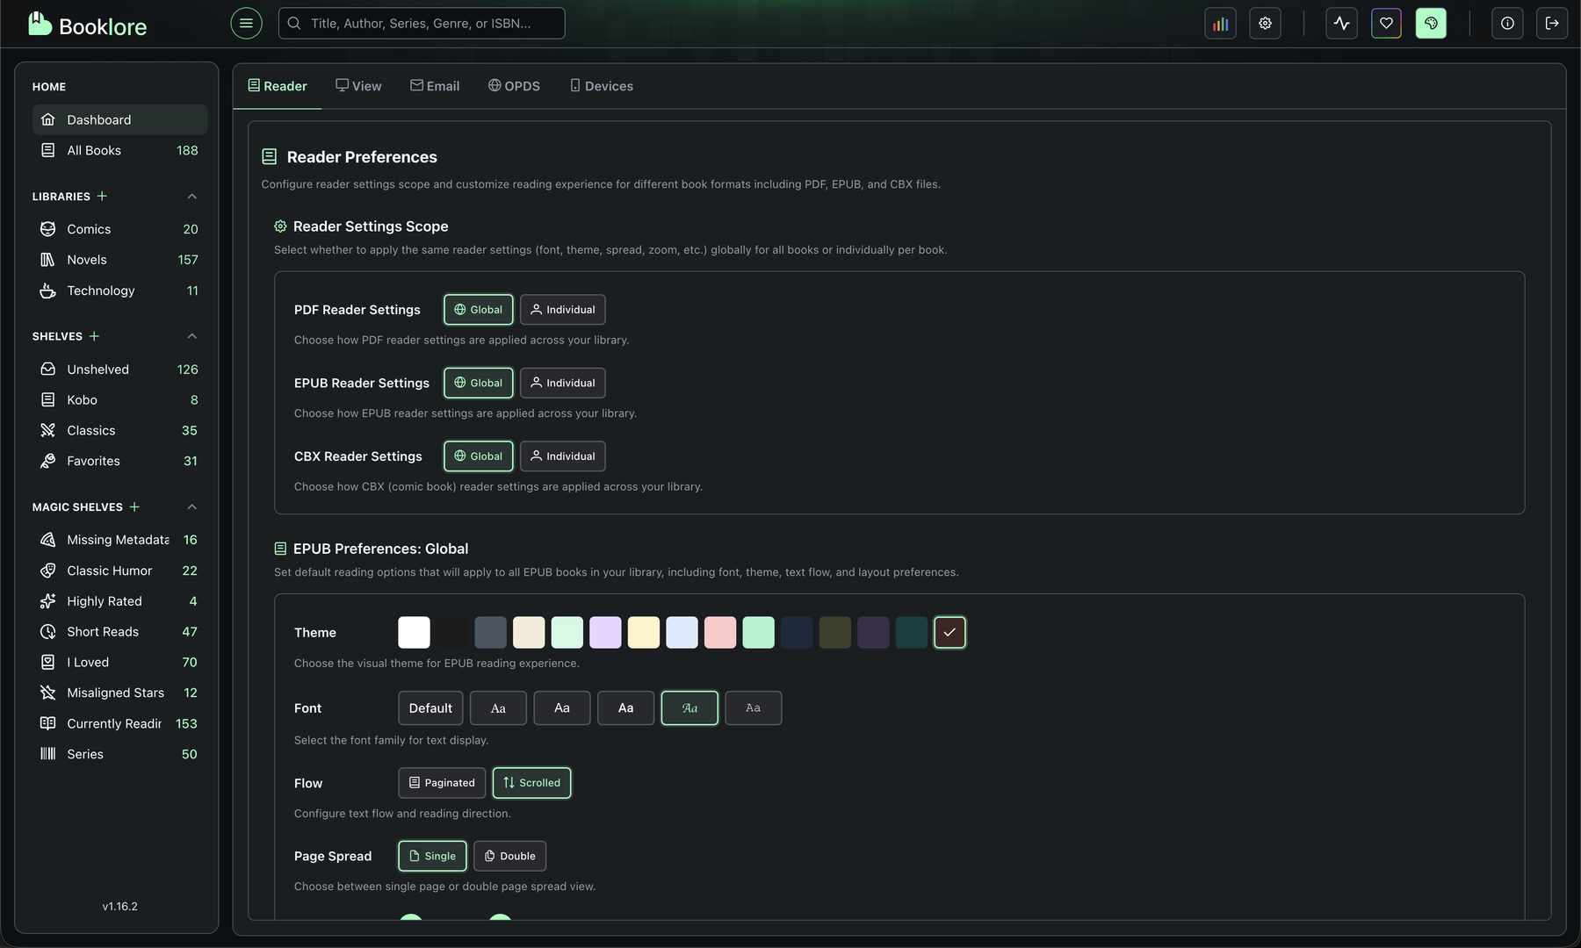Collapse the SHELVES section
The image size is (1581, 948).
pyautogui.click(x=191, y=335)
